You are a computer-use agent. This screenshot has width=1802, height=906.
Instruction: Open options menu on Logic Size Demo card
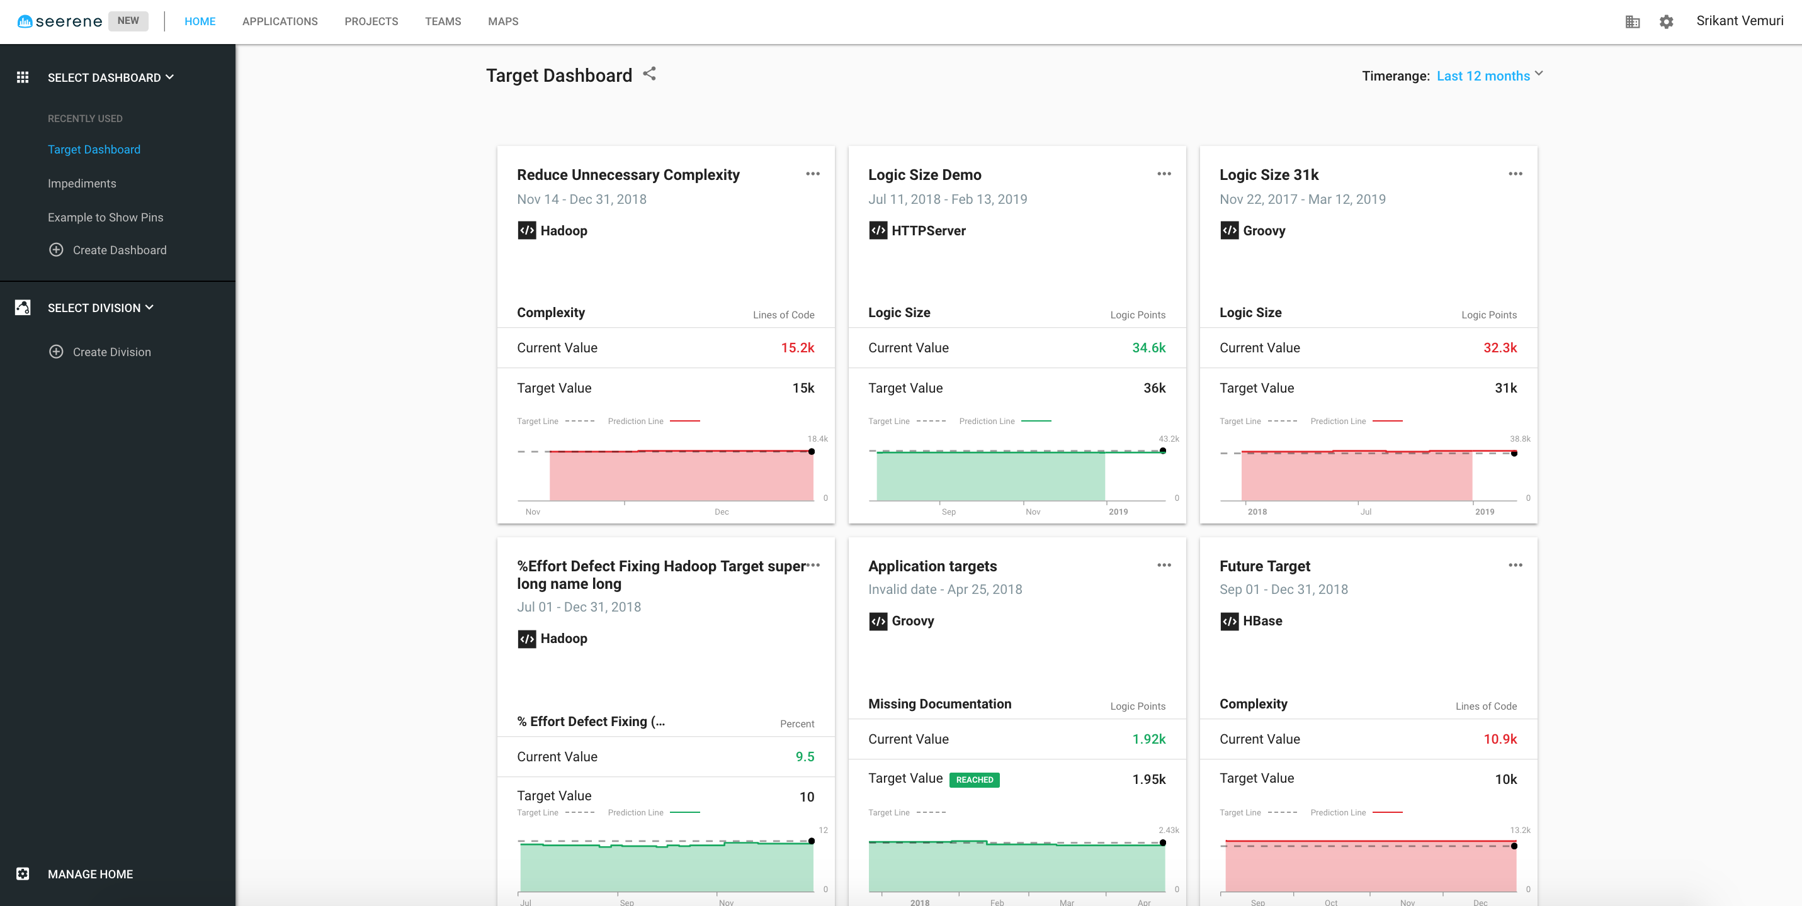1164,174
